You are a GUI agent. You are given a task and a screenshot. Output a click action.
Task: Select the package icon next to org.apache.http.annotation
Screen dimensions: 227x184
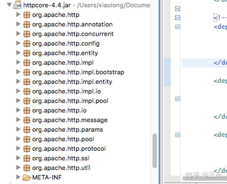pyautogui.click(x=27, y=24)
